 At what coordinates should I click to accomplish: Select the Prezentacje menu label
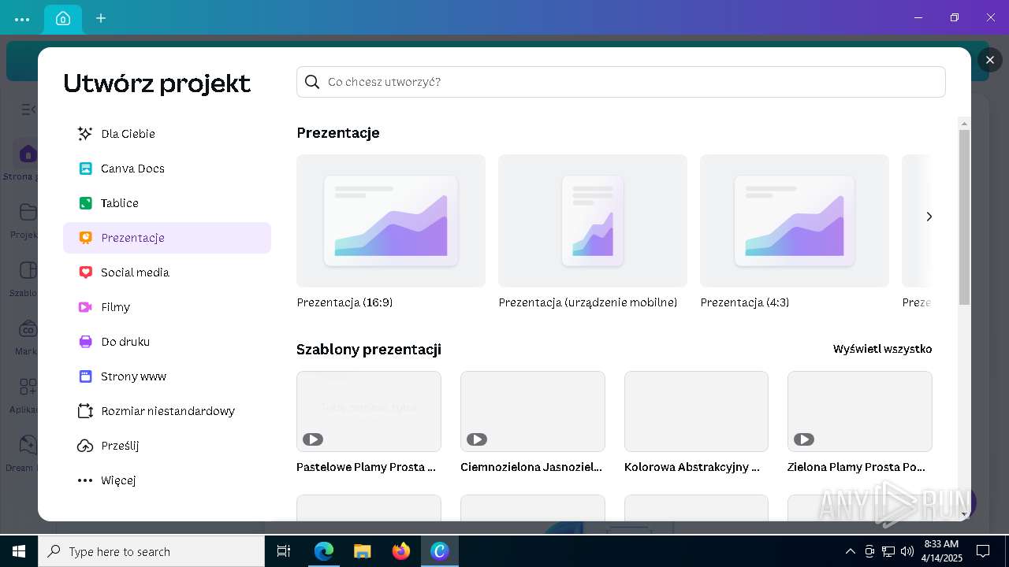click(x=132, y=238)
